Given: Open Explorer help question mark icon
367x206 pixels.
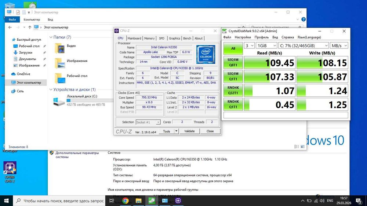Looking at the screenshot, I should point(304,19).
